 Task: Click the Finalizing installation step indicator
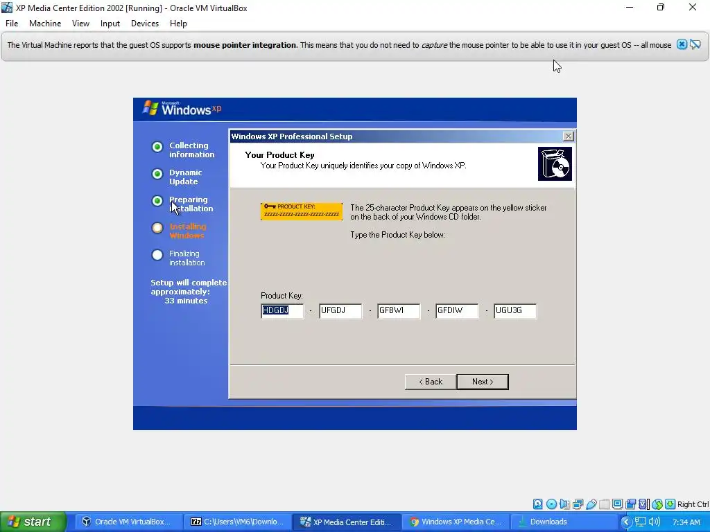[157, 255]
